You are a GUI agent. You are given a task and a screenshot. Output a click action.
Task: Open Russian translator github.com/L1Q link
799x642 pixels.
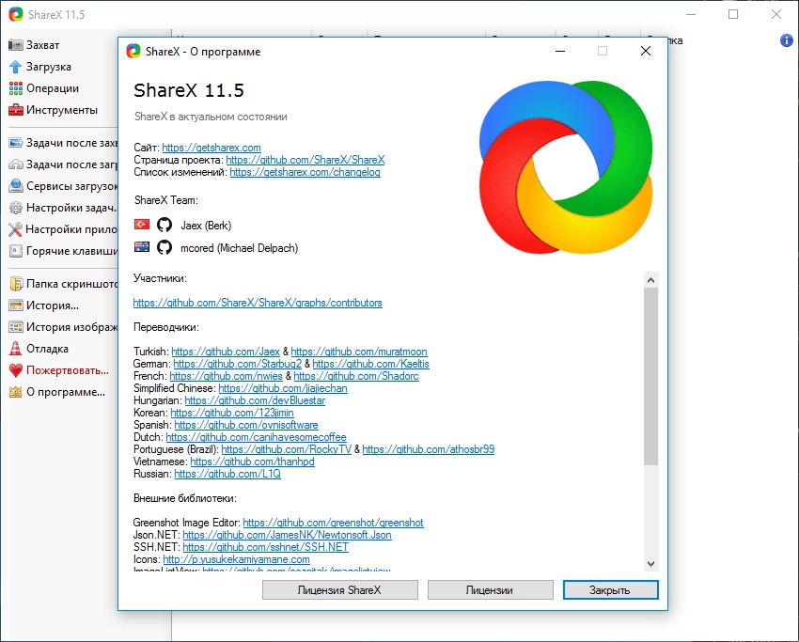227,474
